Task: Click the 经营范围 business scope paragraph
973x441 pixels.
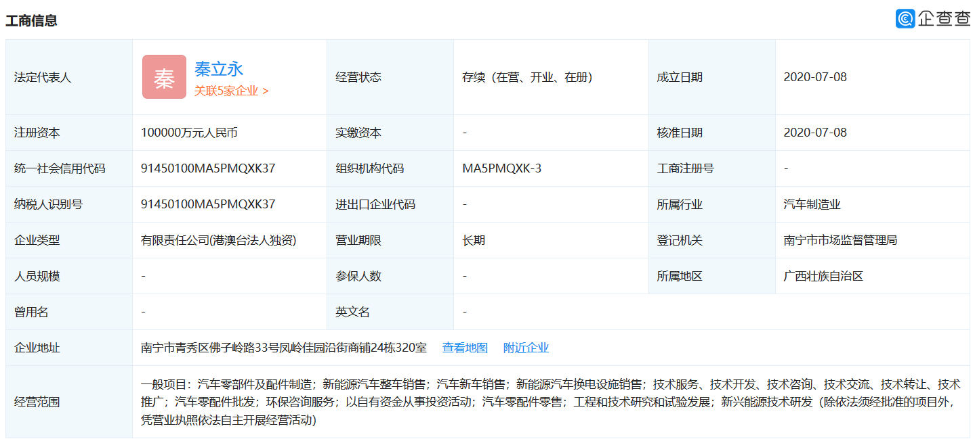Action: coord(550,402)
